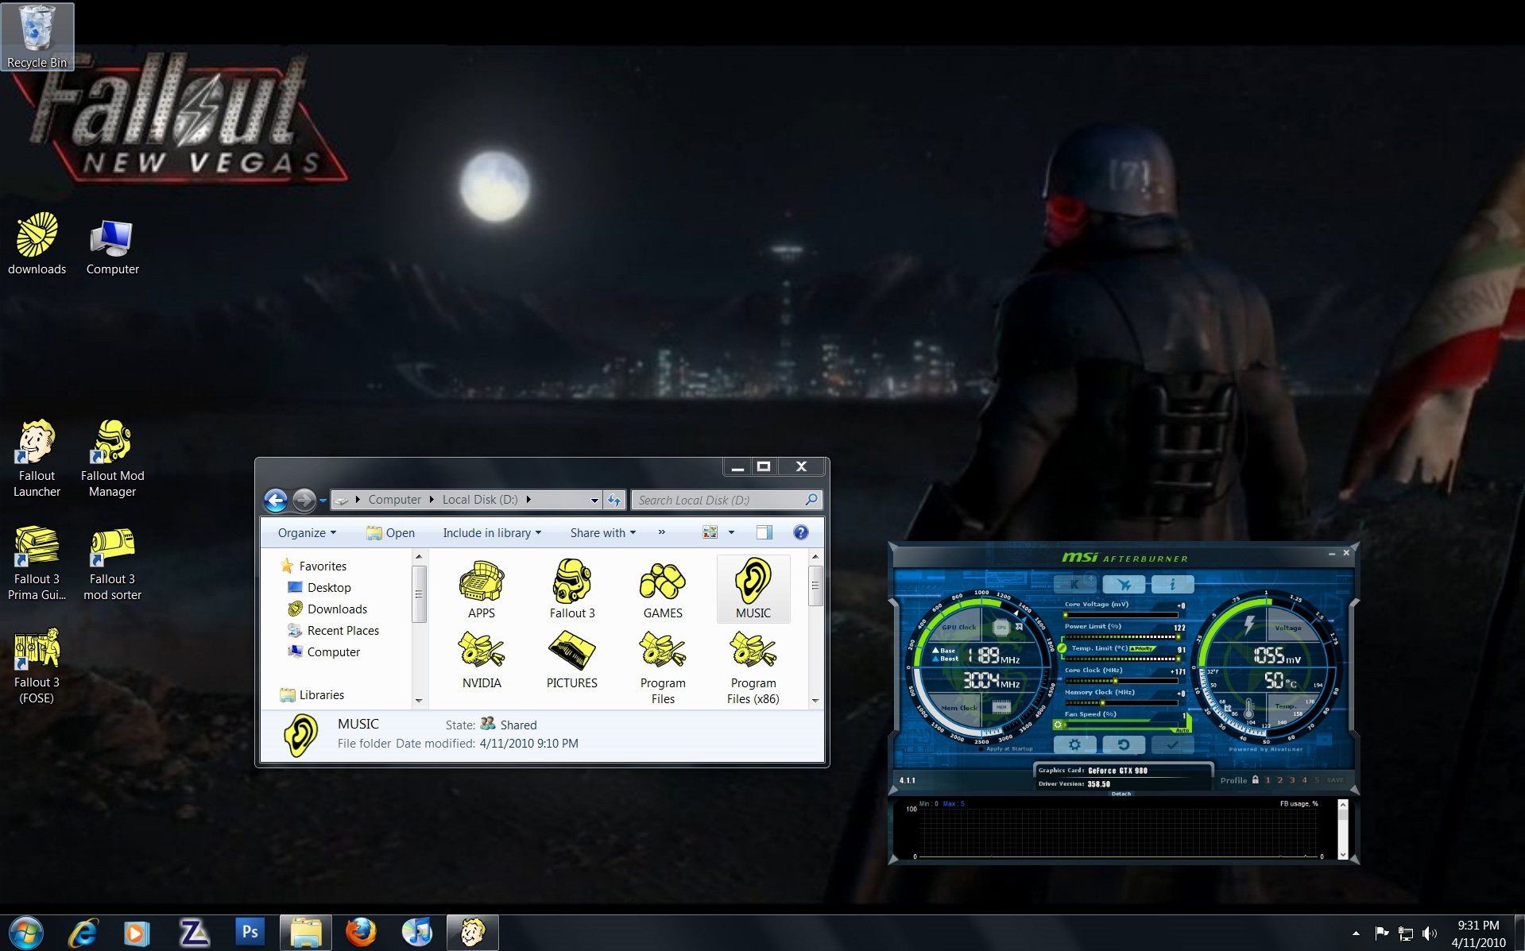
Task: Select the Recycle Bin on desktop
Action: coord(37,37)
